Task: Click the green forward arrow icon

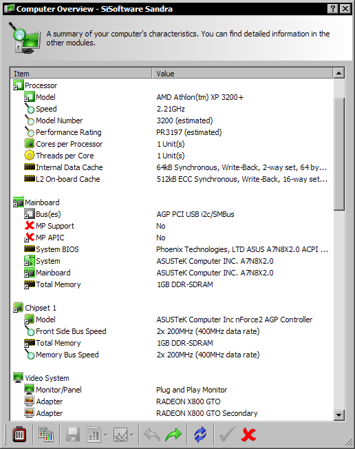Action: (x=173, y=435)
